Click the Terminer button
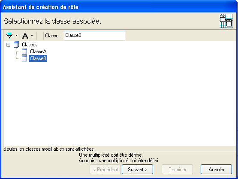 177,170
